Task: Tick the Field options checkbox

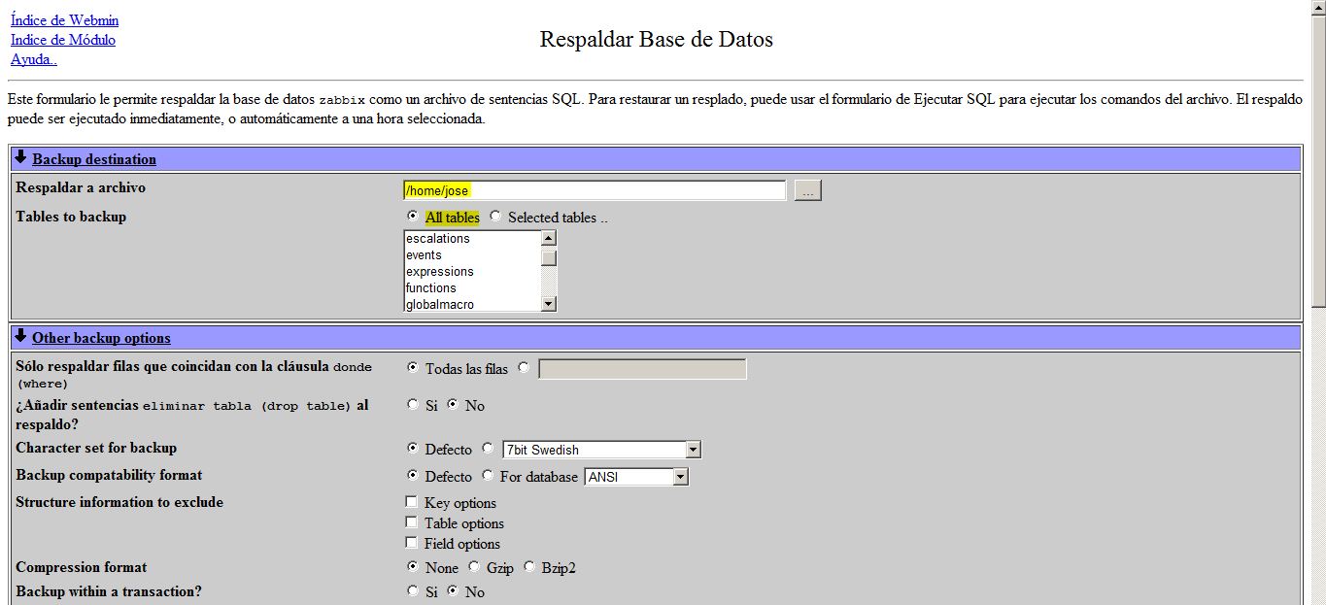Action: pos(412,543)
